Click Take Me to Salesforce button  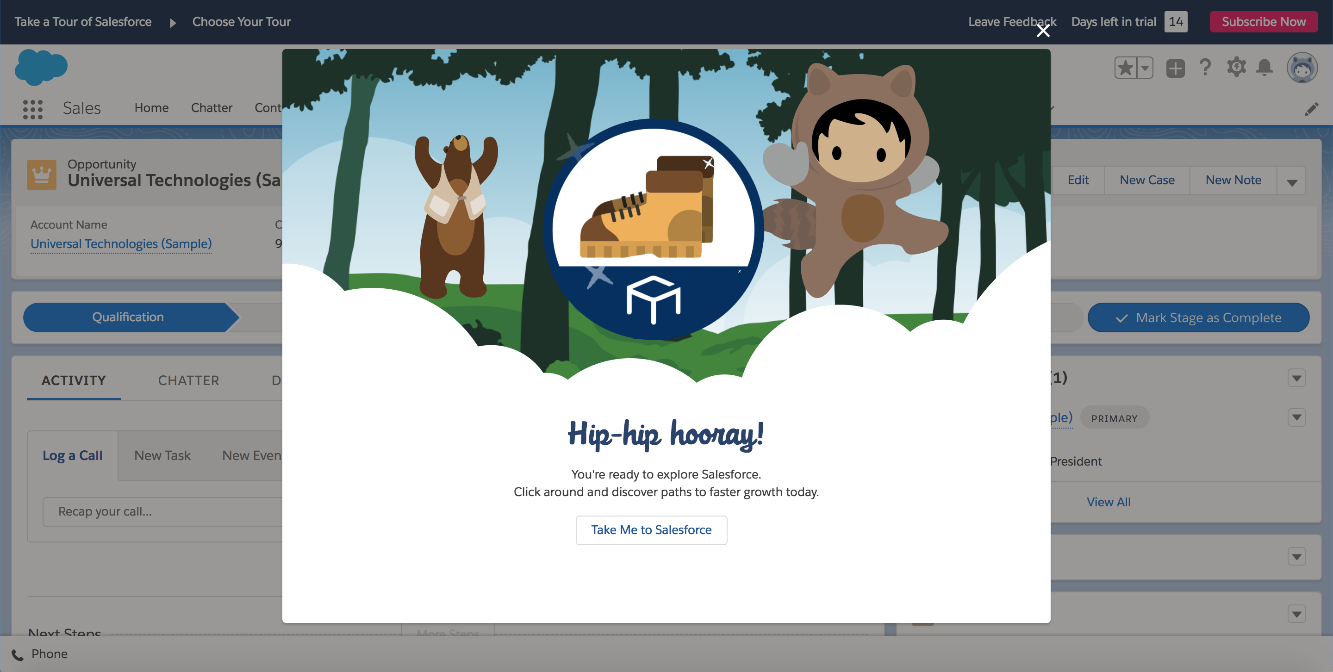651,530
